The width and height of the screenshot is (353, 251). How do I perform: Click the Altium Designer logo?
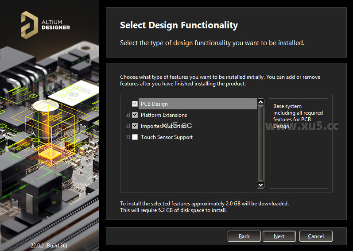45,25
